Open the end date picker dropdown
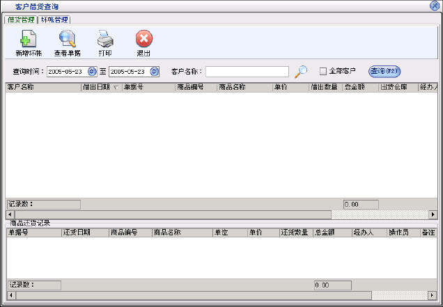This screenshot has height=307, width=443. 154,72
